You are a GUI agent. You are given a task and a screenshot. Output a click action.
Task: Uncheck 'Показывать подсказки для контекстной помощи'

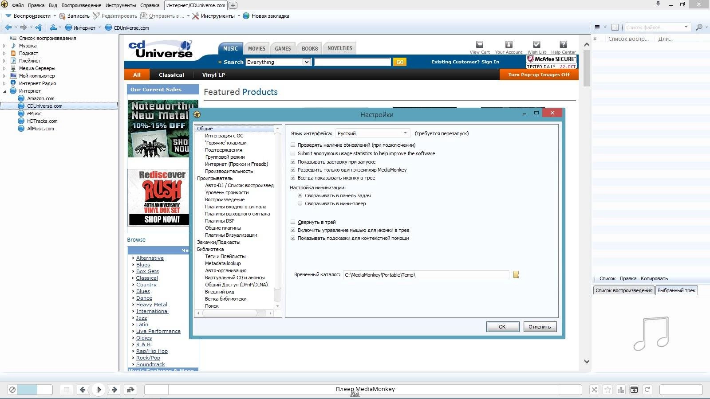293,238
